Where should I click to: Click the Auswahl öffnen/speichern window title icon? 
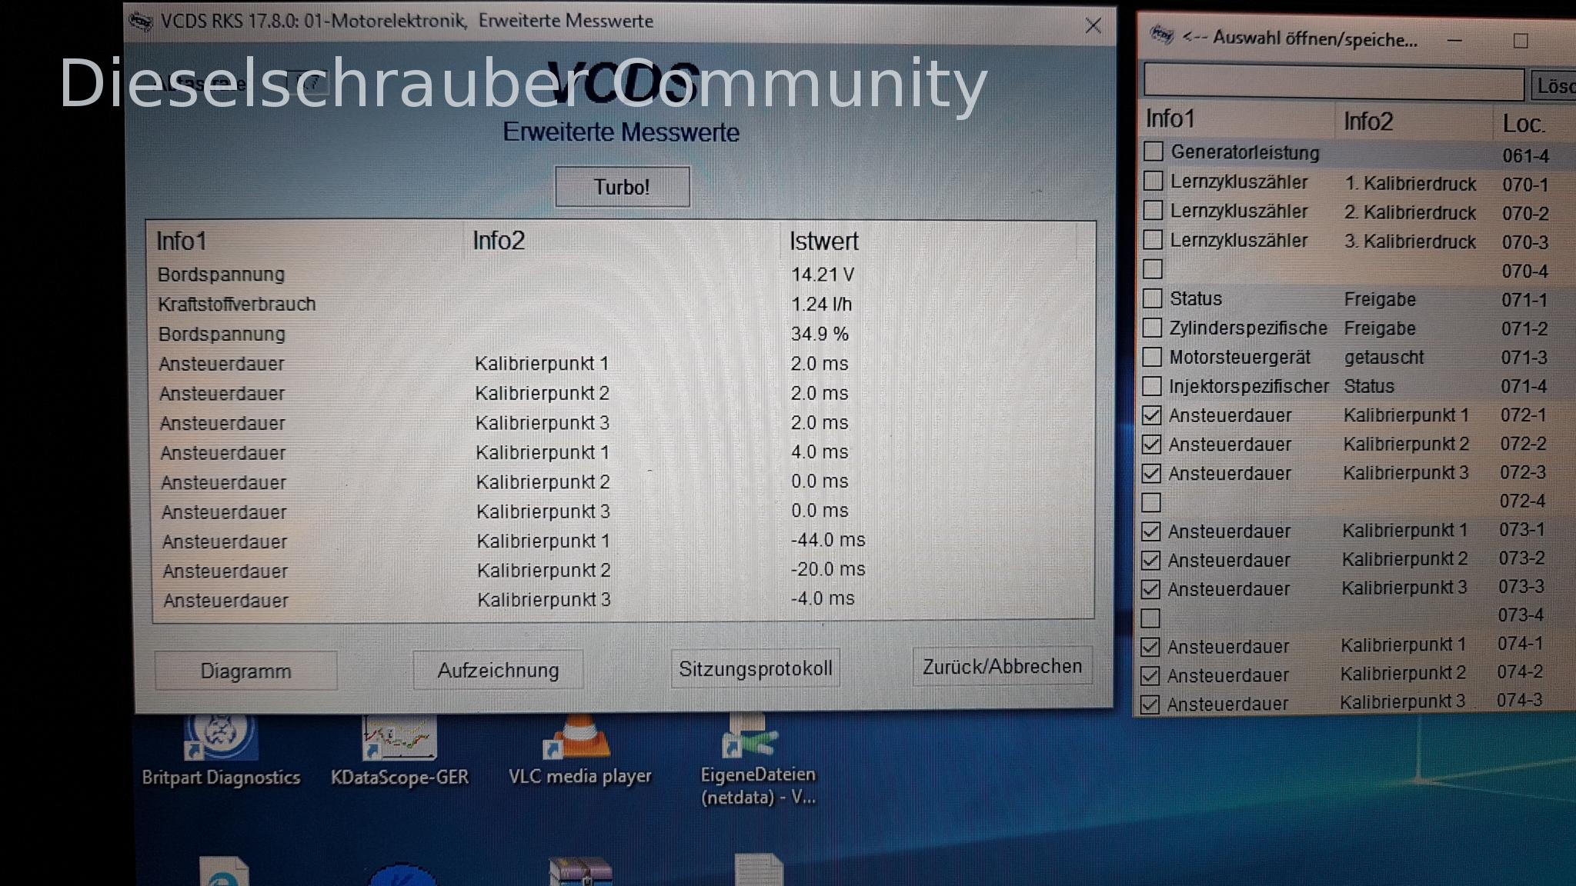point(1161,35)
